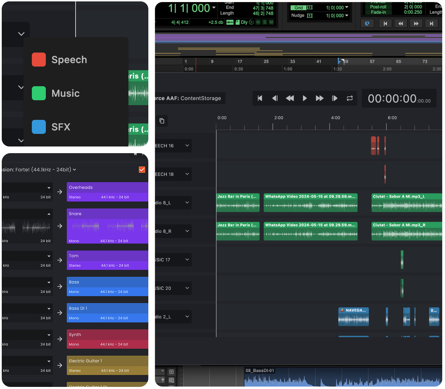Expand the dio 8_L track dropdown
445x389 pixels.
pyautogui.click(x=187, y=203)
